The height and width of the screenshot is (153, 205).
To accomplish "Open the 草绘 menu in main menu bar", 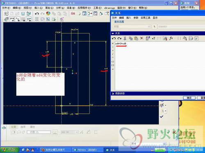I will 49,8.
